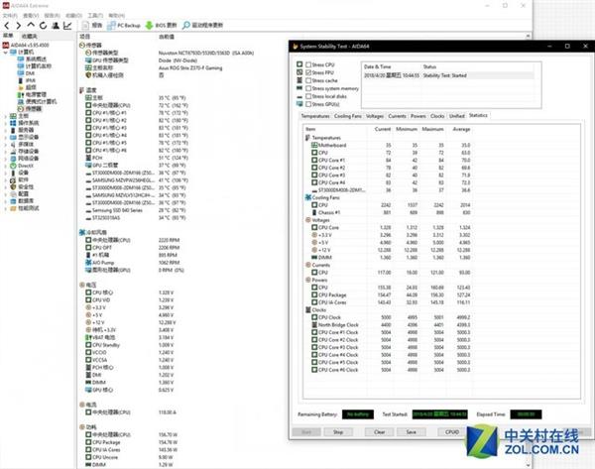Select 数据库 in the tree
Viewport: 595px width, 469px height.
tap(22, 201)
